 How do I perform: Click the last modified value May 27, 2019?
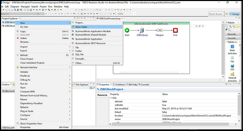pyautogui.click(x=177, y=109)
